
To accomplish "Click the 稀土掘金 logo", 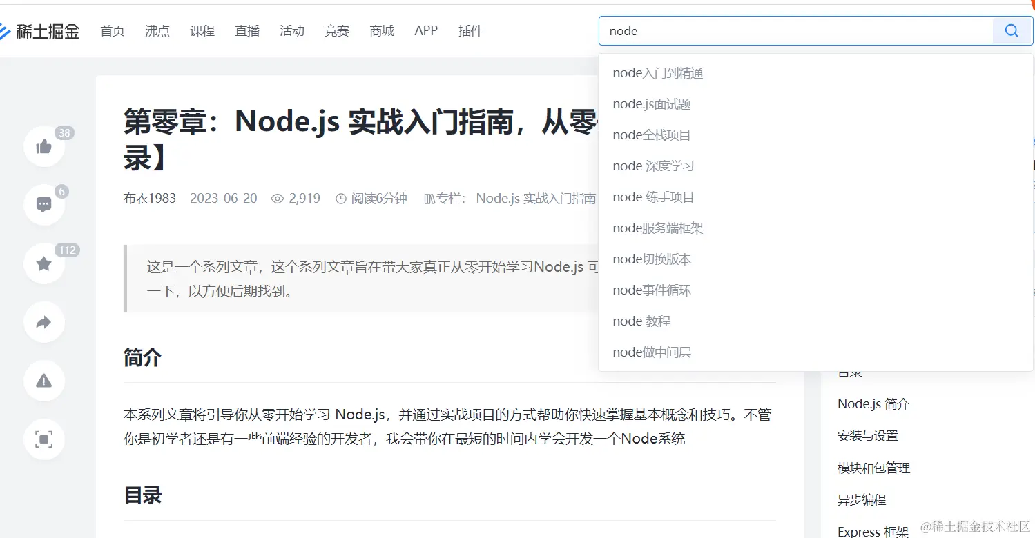I will [39, 31].
